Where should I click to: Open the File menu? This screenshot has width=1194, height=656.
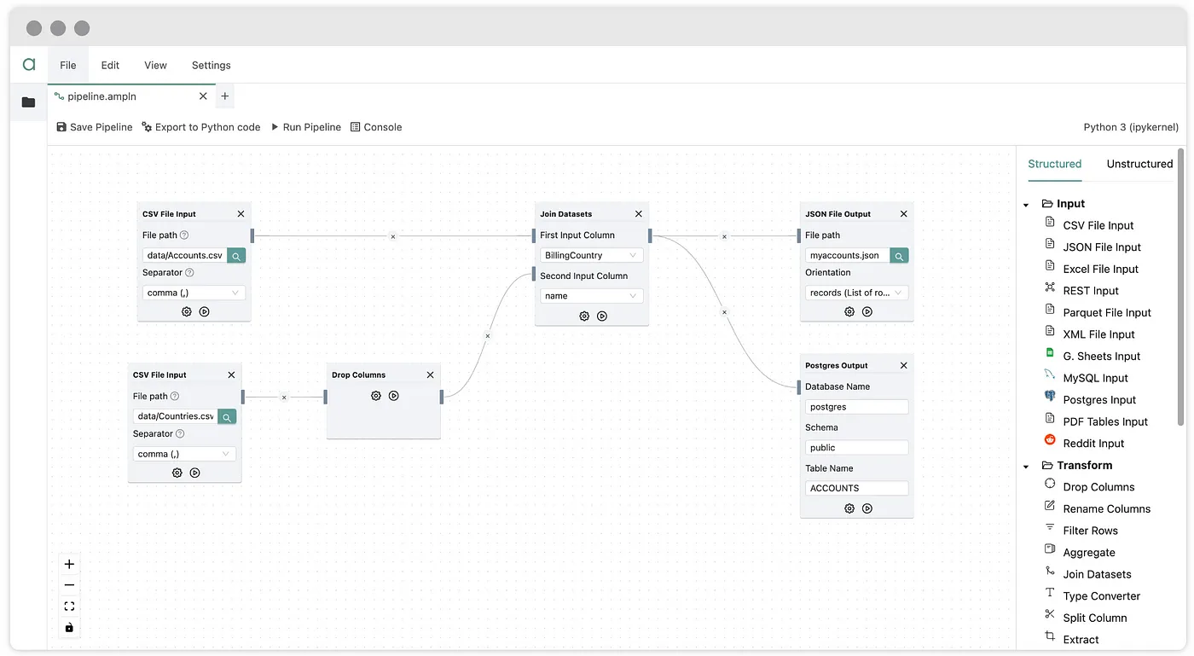pyautogui.click(x=68, y=65)
